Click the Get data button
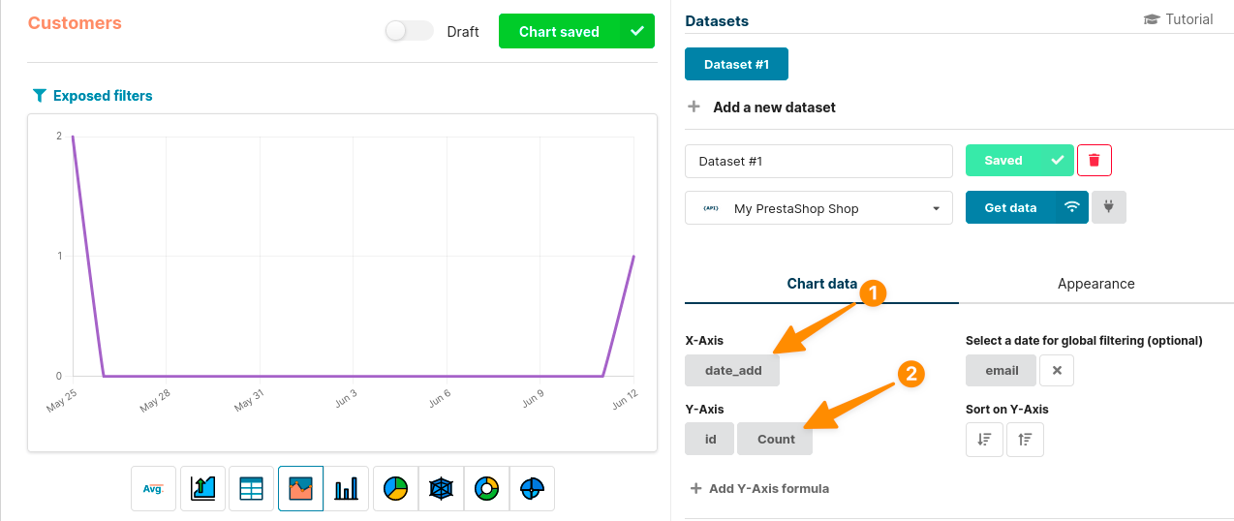 (x=1010, y=207)
